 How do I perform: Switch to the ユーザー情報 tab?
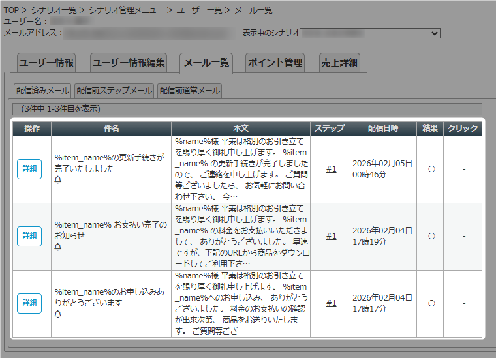pos(46,63)
